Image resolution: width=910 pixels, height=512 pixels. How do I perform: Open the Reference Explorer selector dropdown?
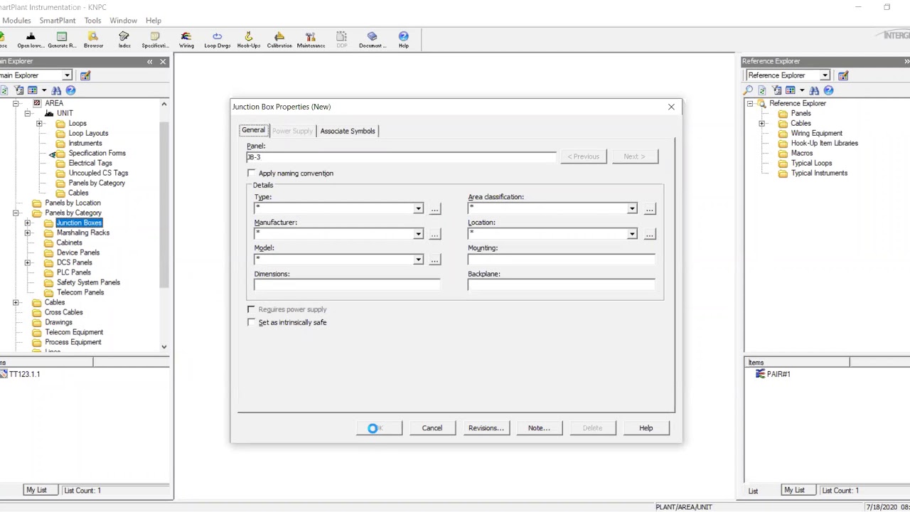pyautogui.click(x=825, y=75)
